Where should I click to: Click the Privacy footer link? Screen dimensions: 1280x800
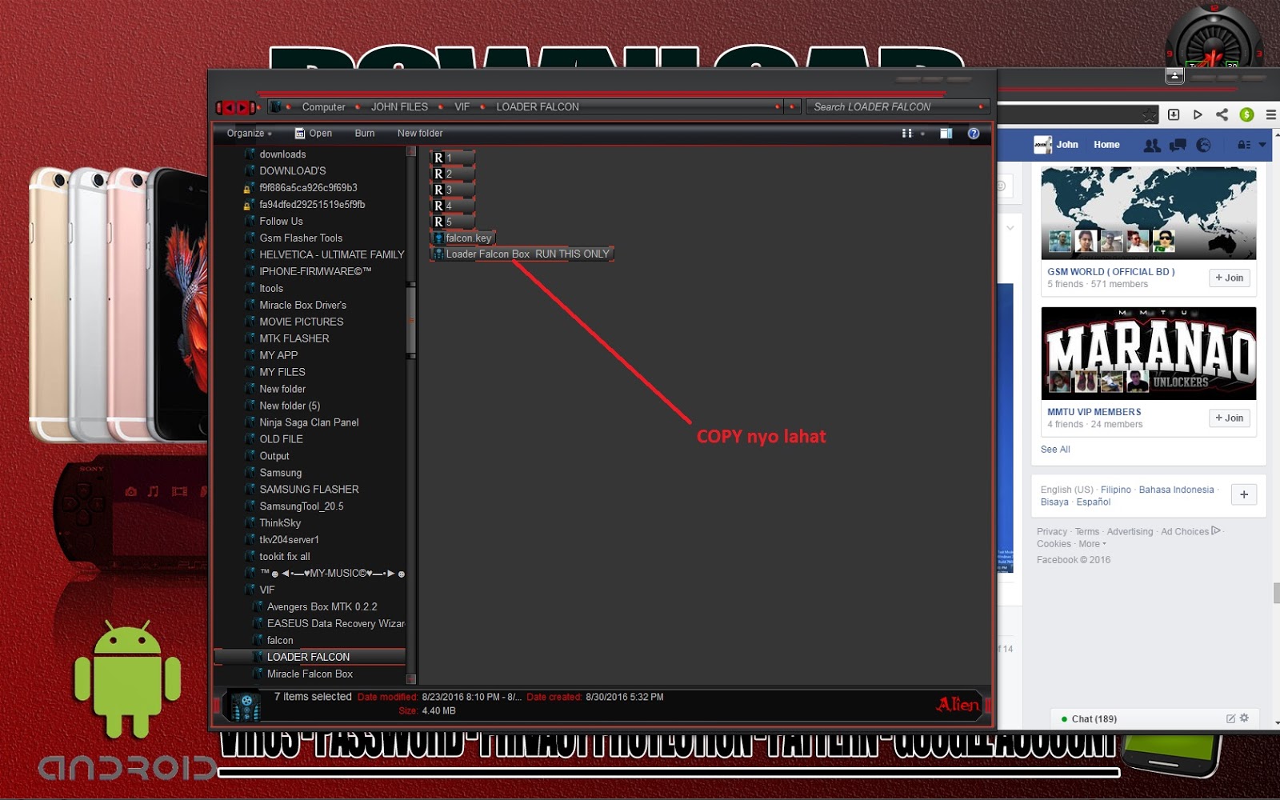point(1052,532)
